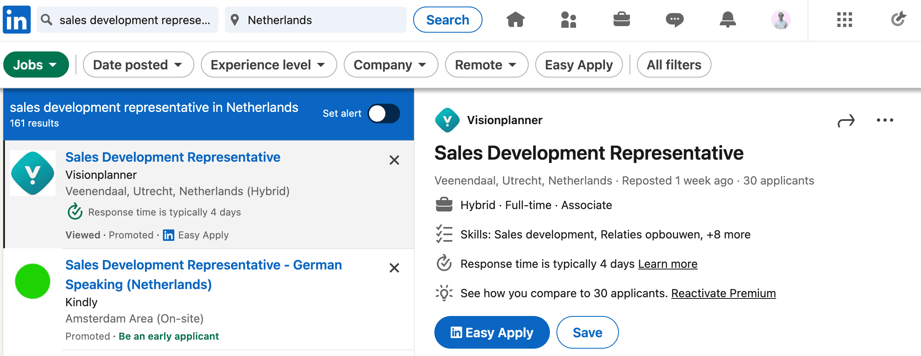Click the magnifying glass search icon
921x356 pixels.
point(47,20)
